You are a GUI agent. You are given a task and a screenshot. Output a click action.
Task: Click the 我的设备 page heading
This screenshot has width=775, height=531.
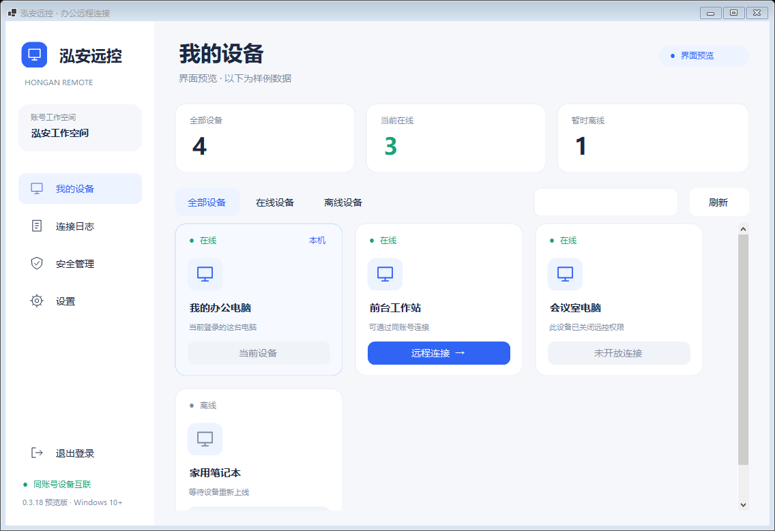click(x=221, y=53)
